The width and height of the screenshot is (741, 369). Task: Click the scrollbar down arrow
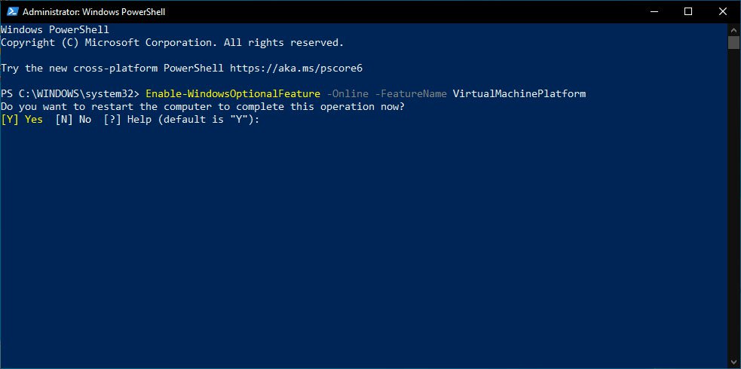click(x=733, y=362)
